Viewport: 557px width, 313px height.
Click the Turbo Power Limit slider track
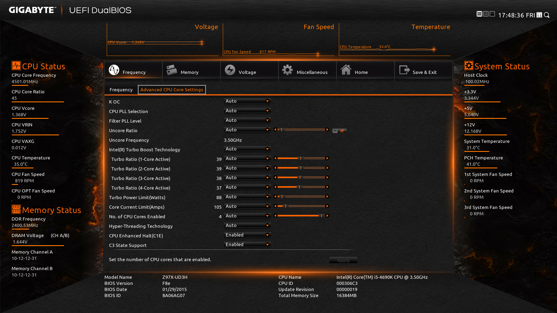pos(301,196)
